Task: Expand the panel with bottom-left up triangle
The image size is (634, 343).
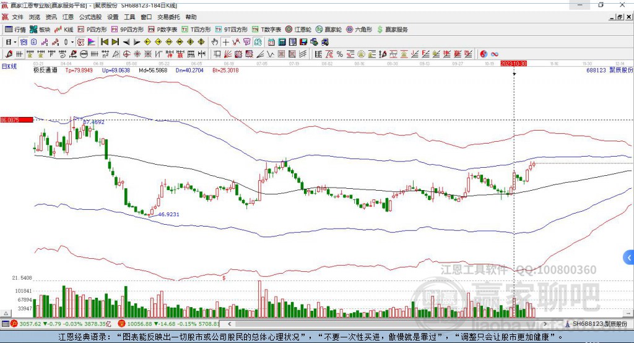Action: coord(6,313)
